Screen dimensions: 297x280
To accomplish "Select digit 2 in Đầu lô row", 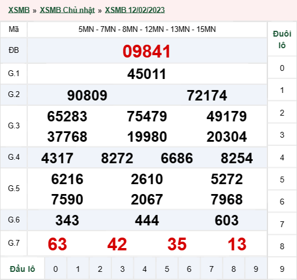I will (x=100, y=269).
